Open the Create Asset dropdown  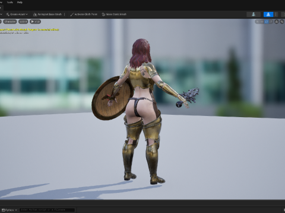coord(17,14)
